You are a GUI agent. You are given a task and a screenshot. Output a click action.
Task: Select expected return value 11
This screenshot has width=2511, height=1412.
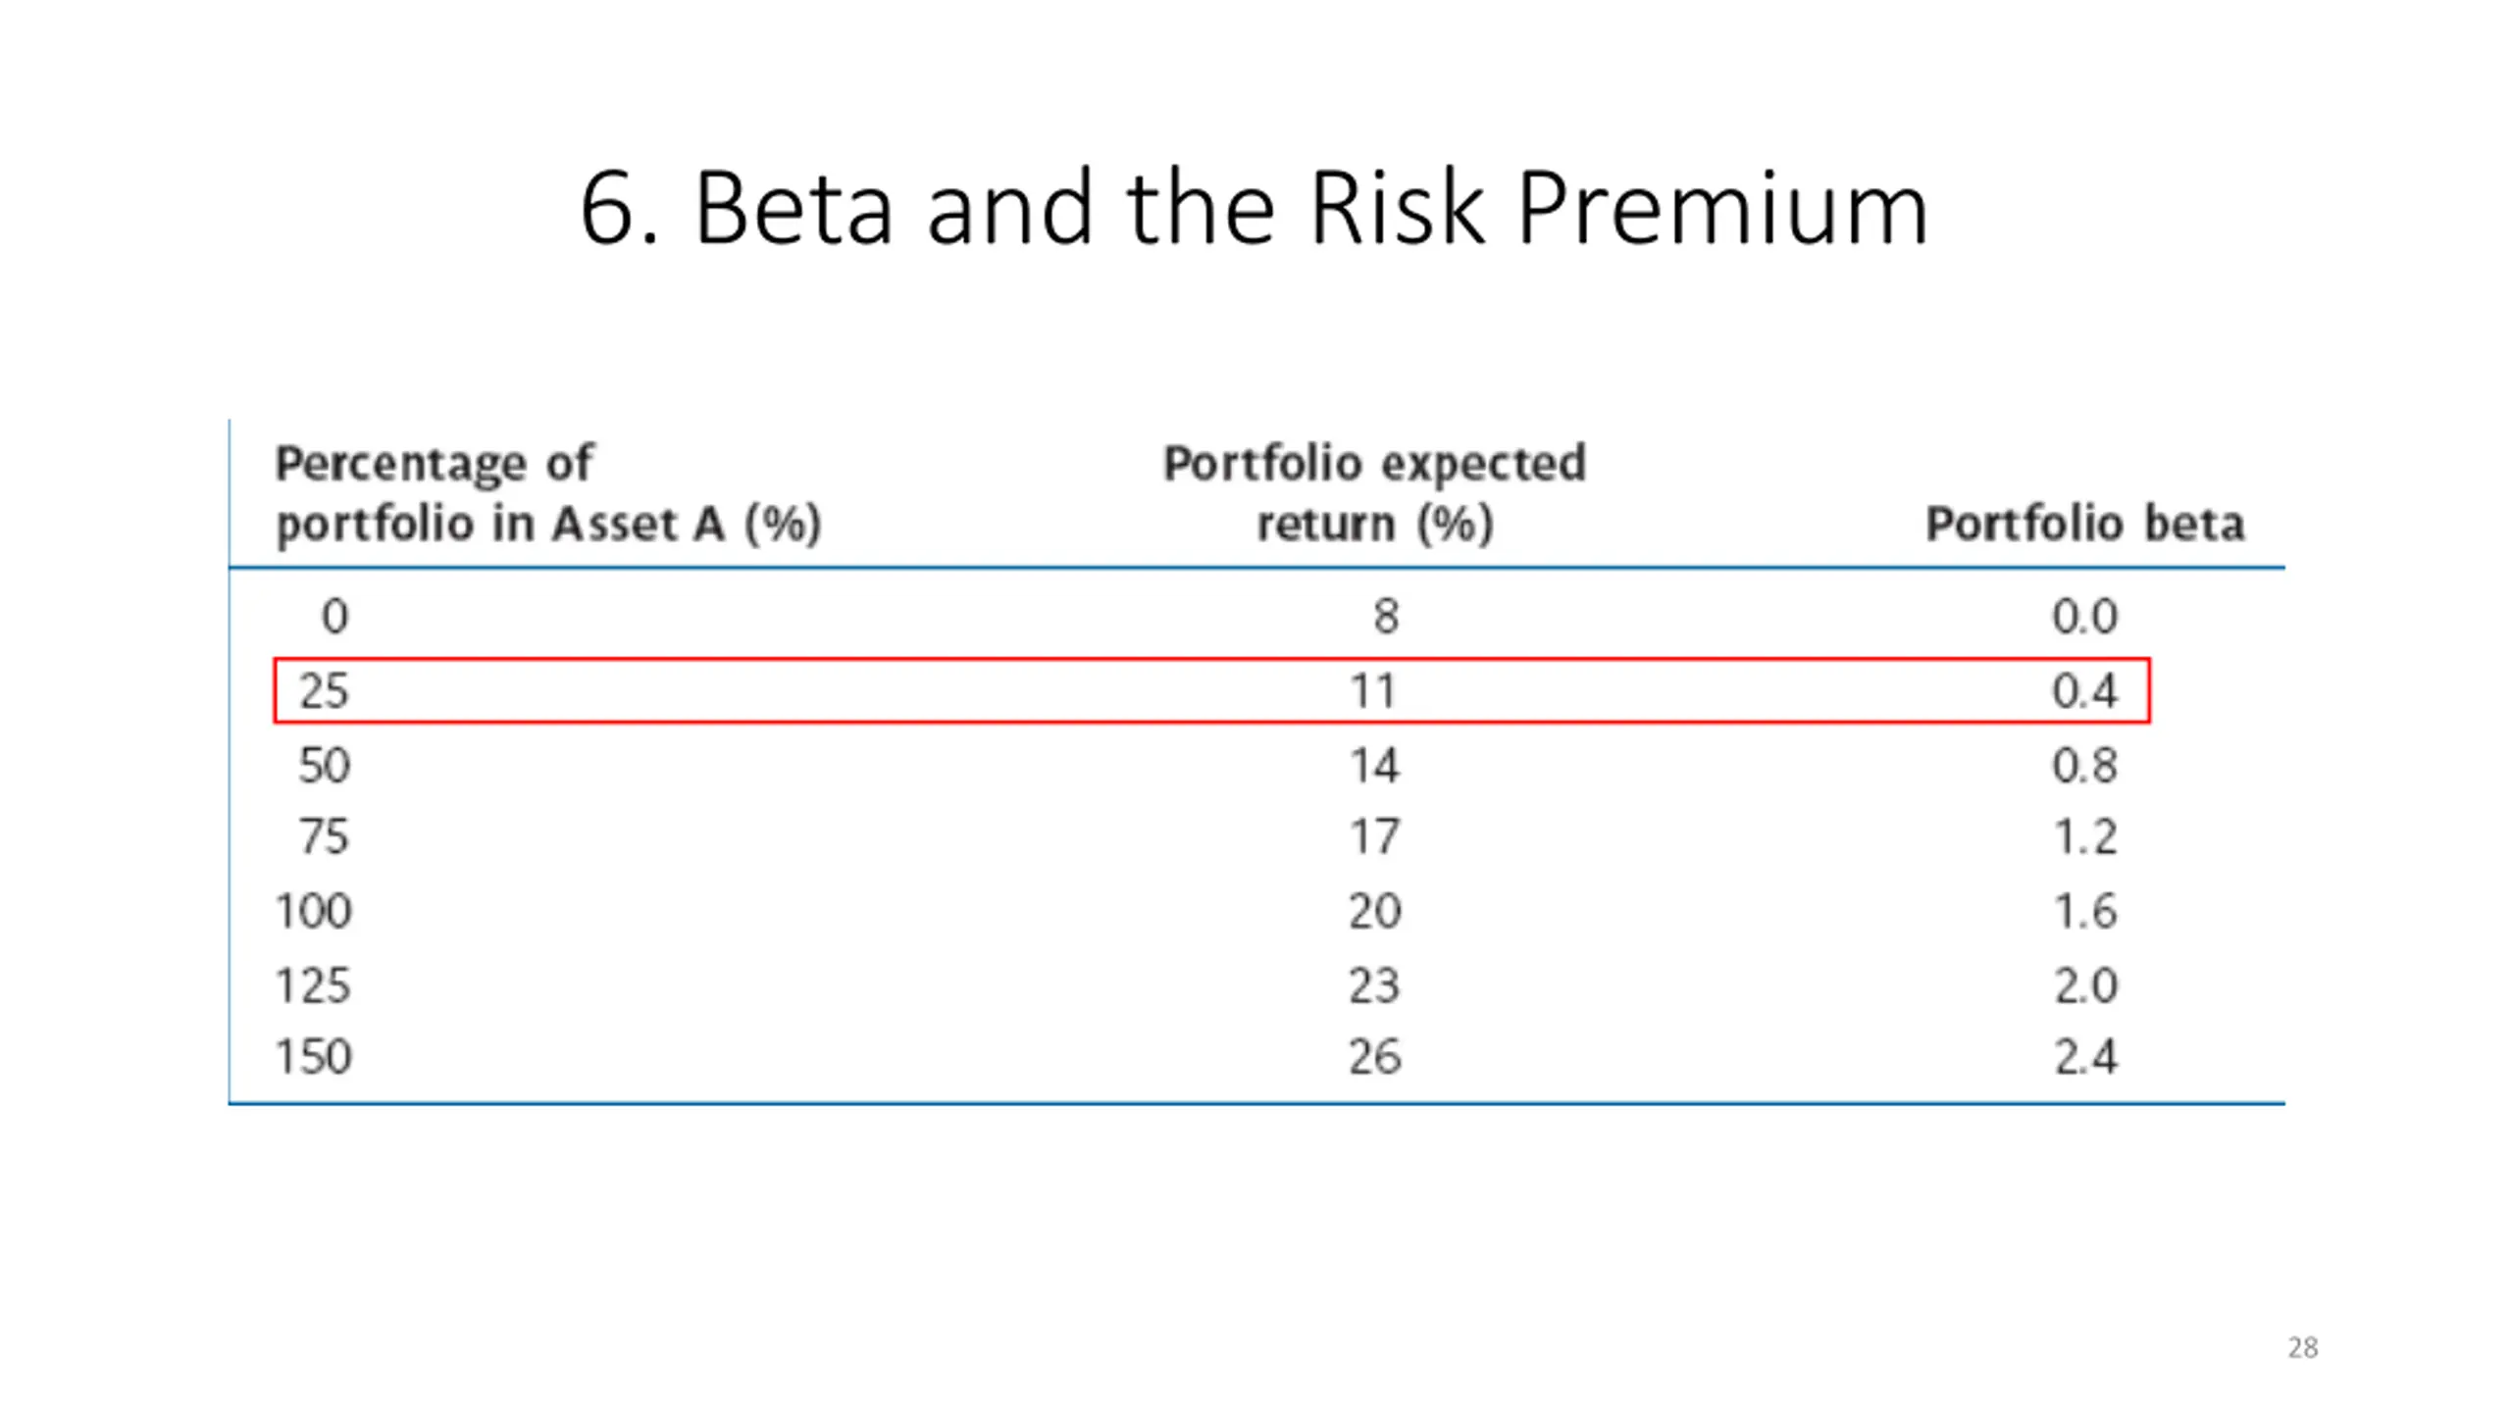click(1373, 691)
